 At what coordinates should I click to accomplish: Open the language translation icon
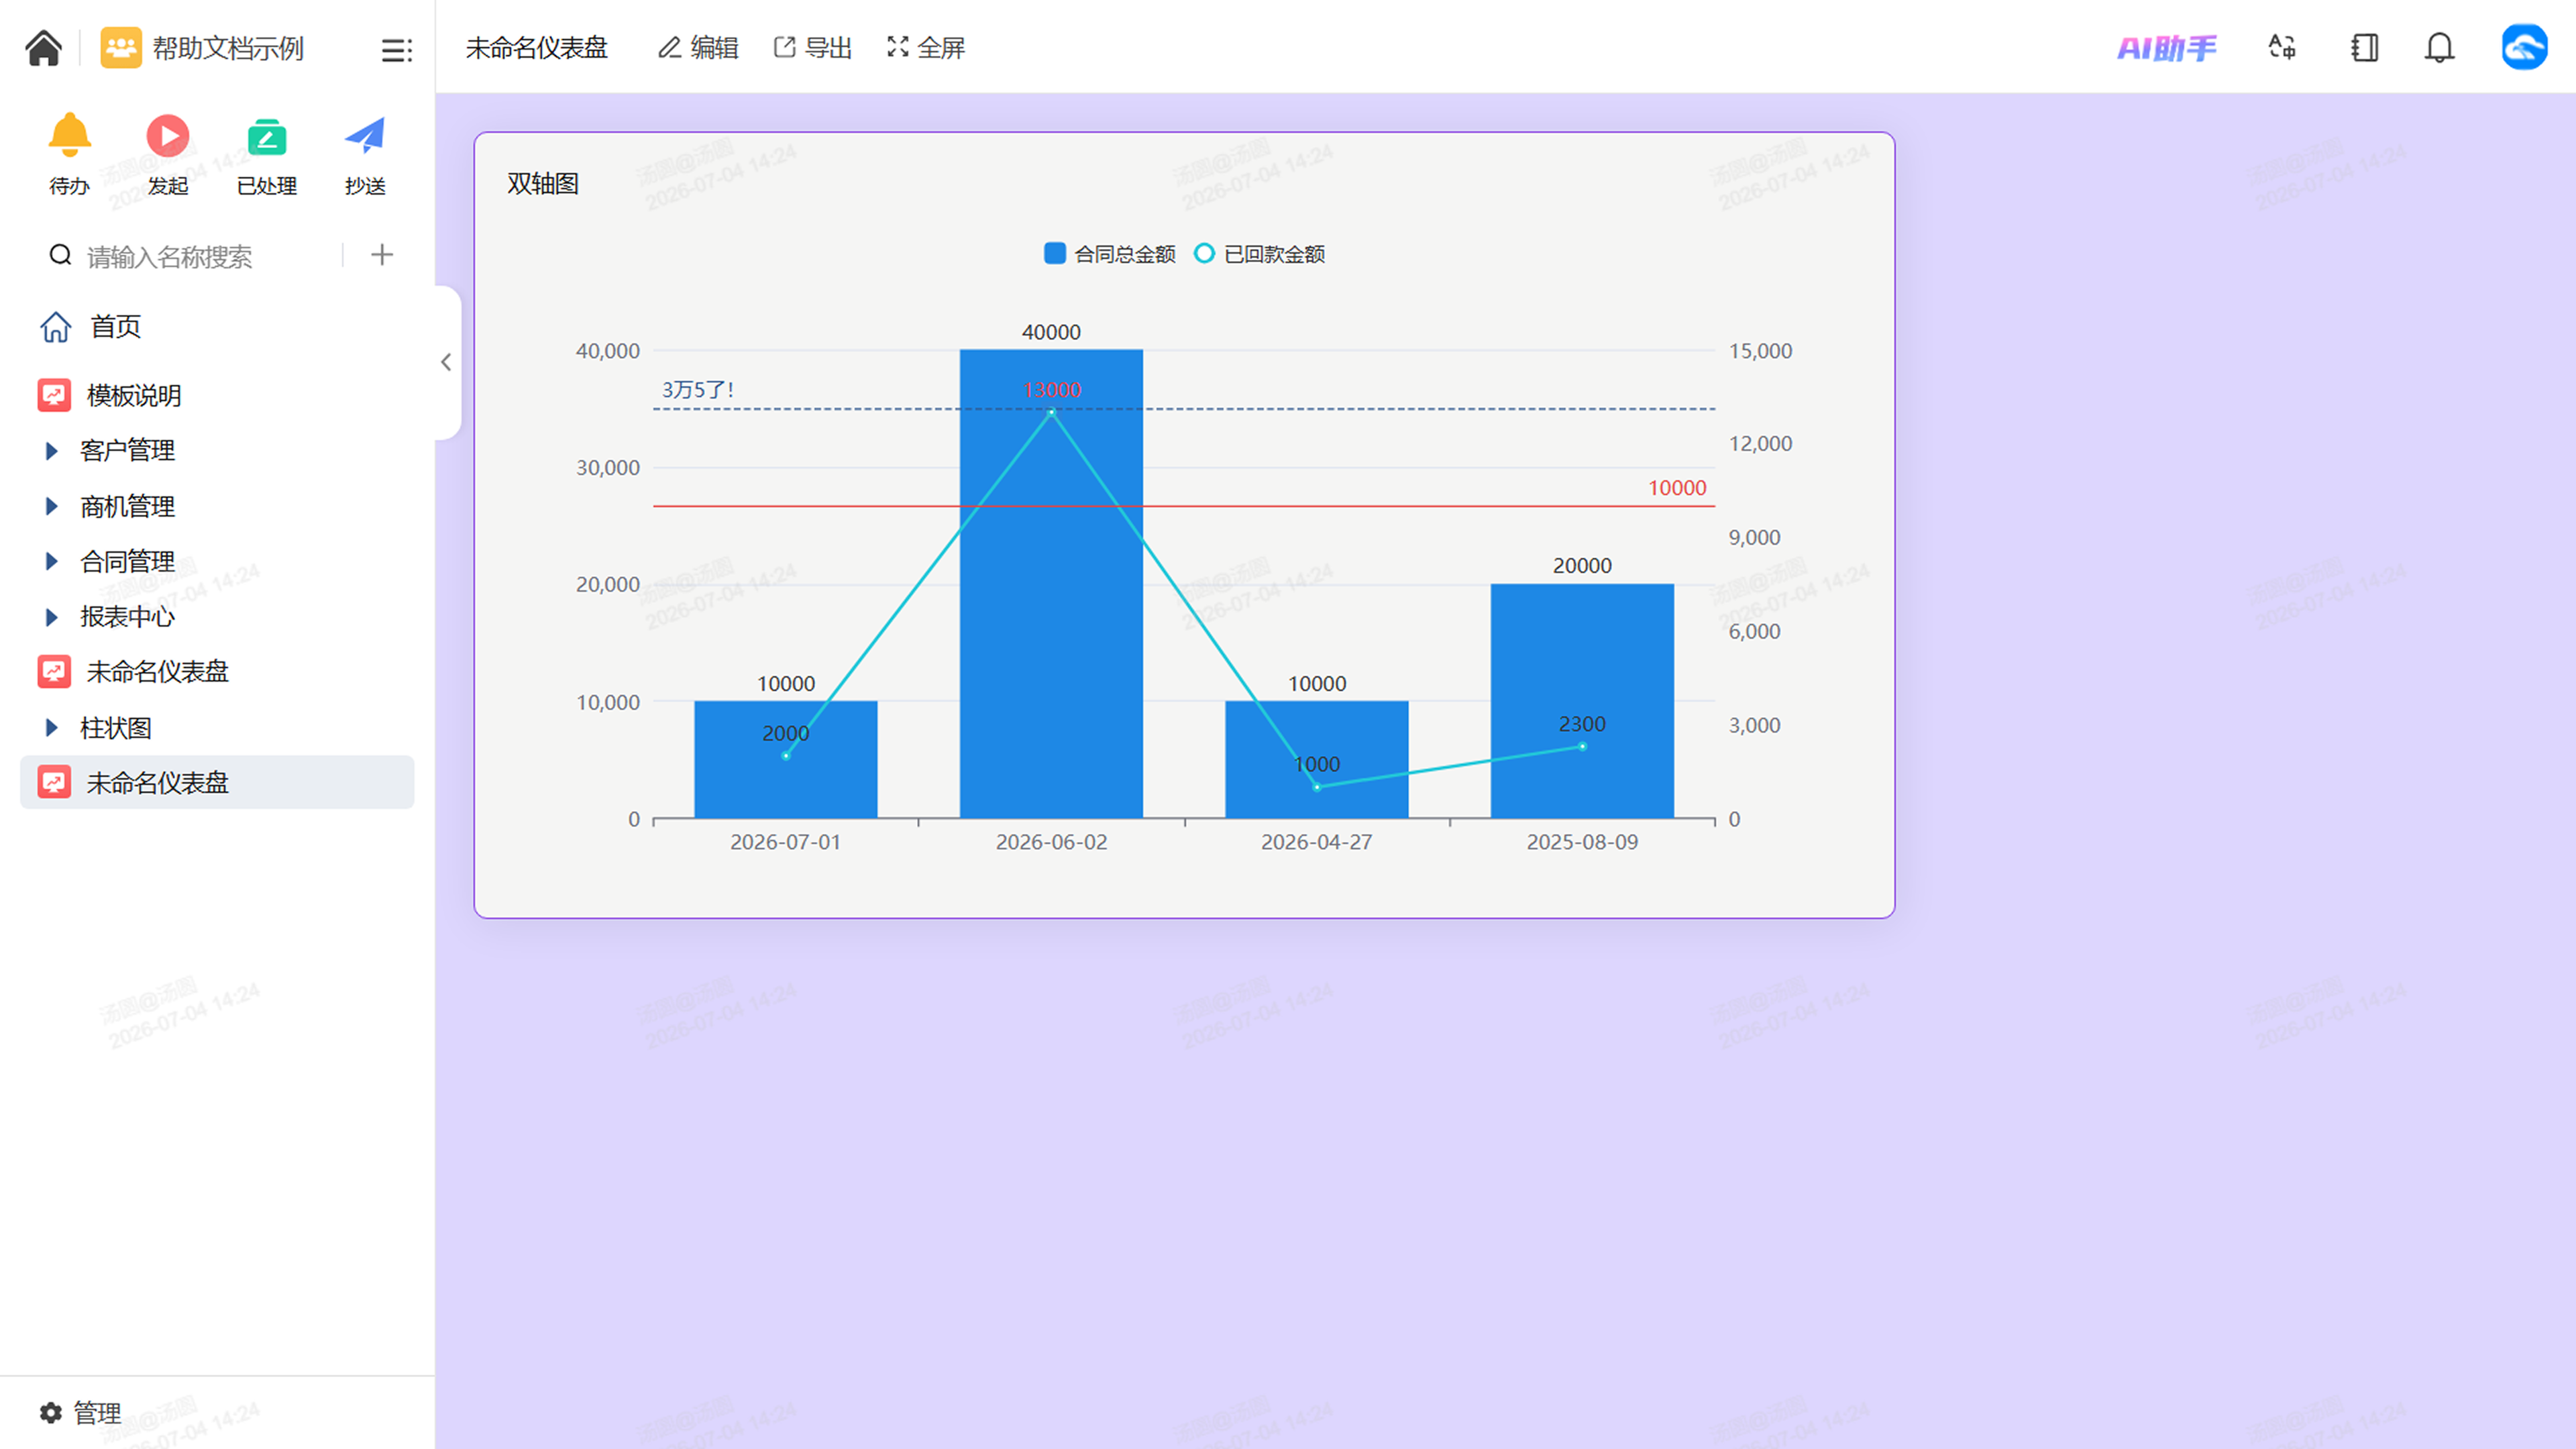2282,47
